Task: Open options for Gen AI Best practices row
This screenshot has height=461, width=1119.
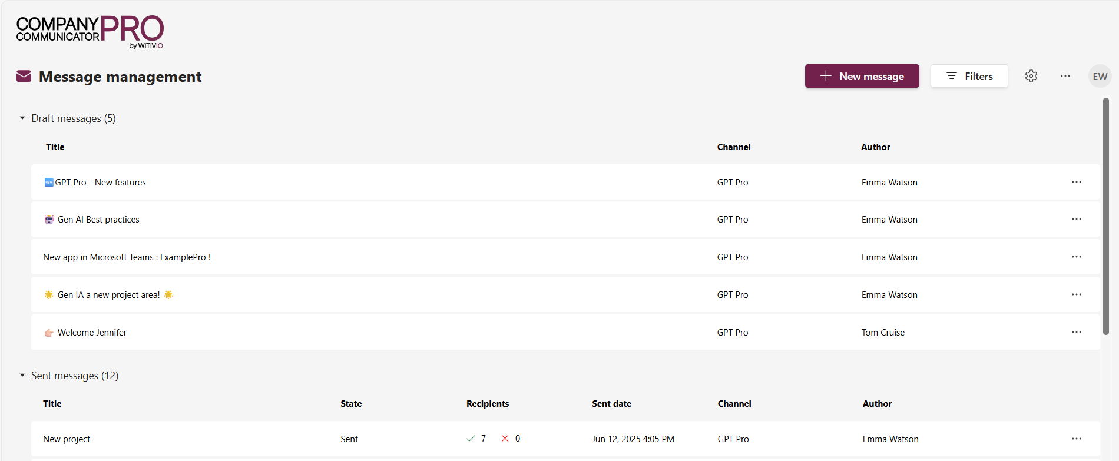Action: pos(1077,219)
